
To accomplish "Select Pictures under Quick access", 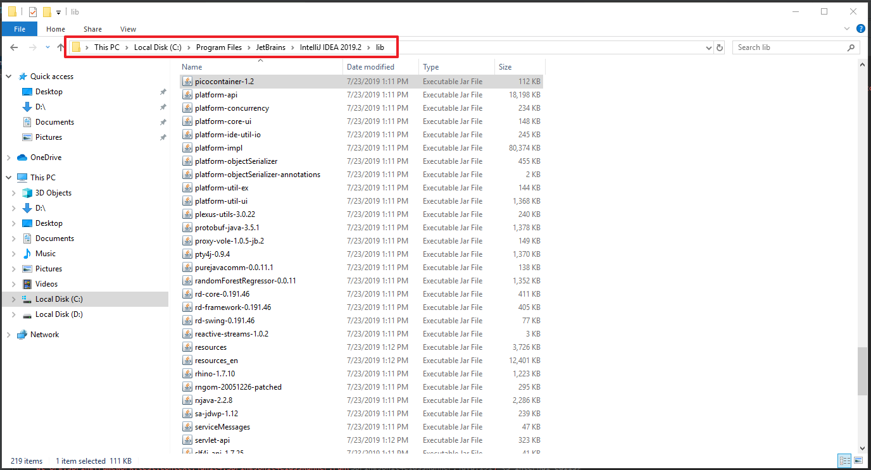I will pos(49,137).
